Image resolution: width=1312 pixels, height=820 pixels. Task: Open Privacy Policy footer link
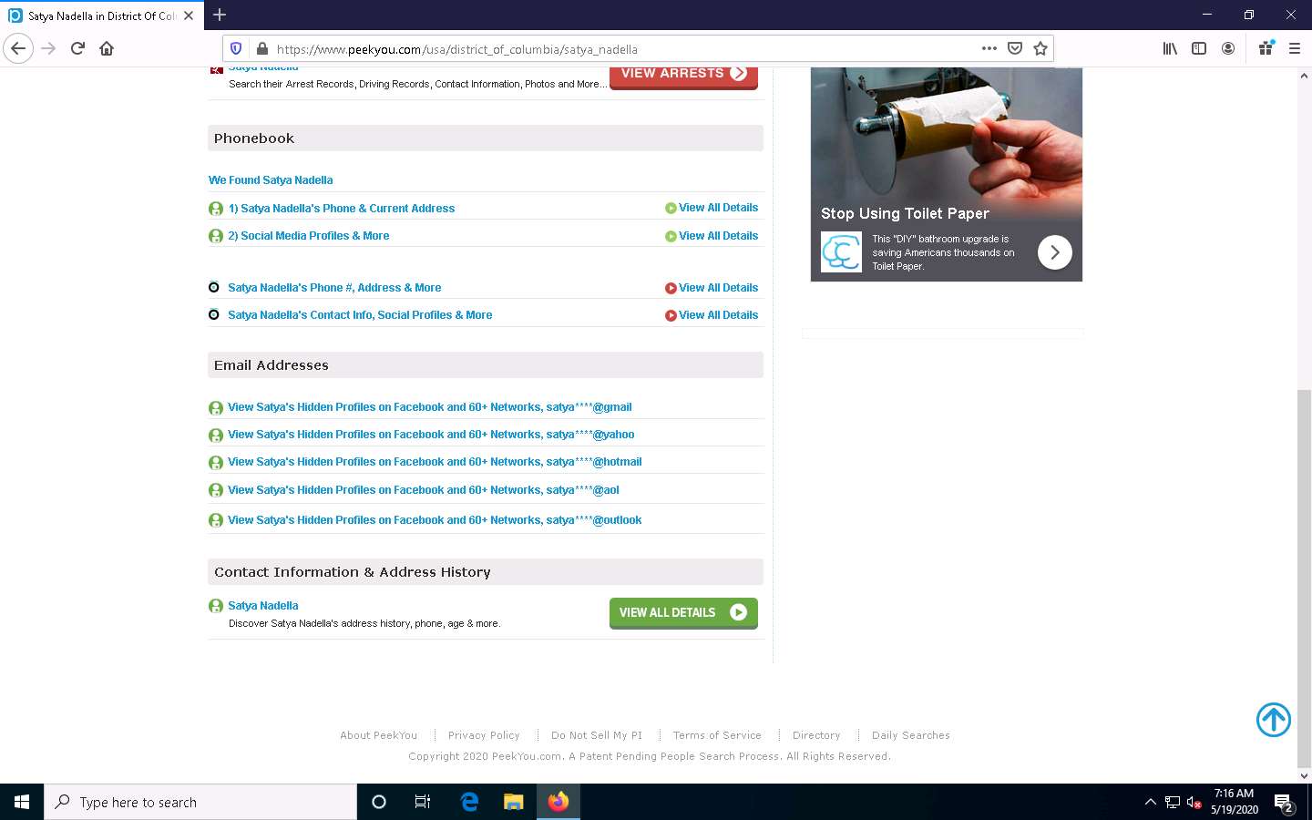coord(484,735)
